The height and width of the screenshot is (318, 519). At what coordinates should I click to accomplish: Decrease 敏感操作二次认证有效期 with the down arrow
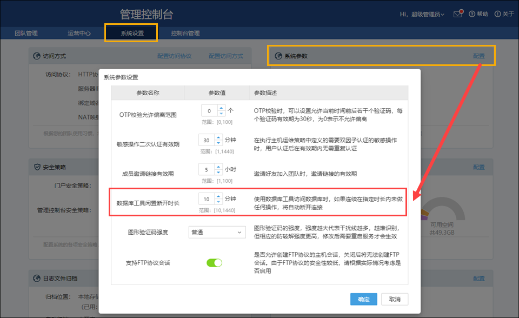click(x=218, y=143)
